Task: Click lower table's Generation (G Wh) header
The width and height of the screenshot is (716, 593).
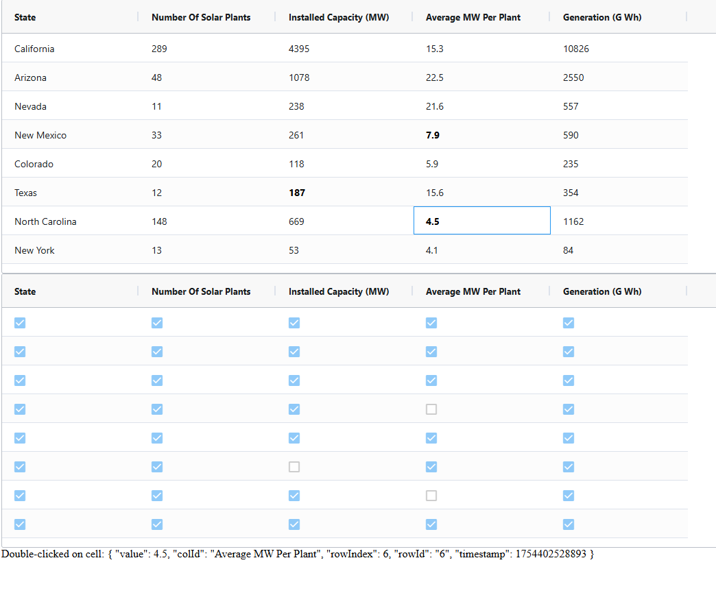Action: (602, 291)
